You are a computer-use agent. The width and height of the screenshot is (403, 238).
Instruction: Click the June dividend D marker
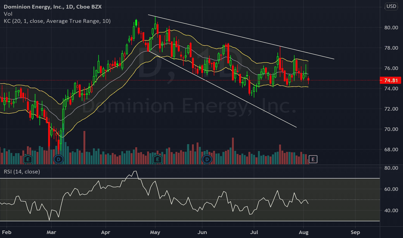coord(207,160)
